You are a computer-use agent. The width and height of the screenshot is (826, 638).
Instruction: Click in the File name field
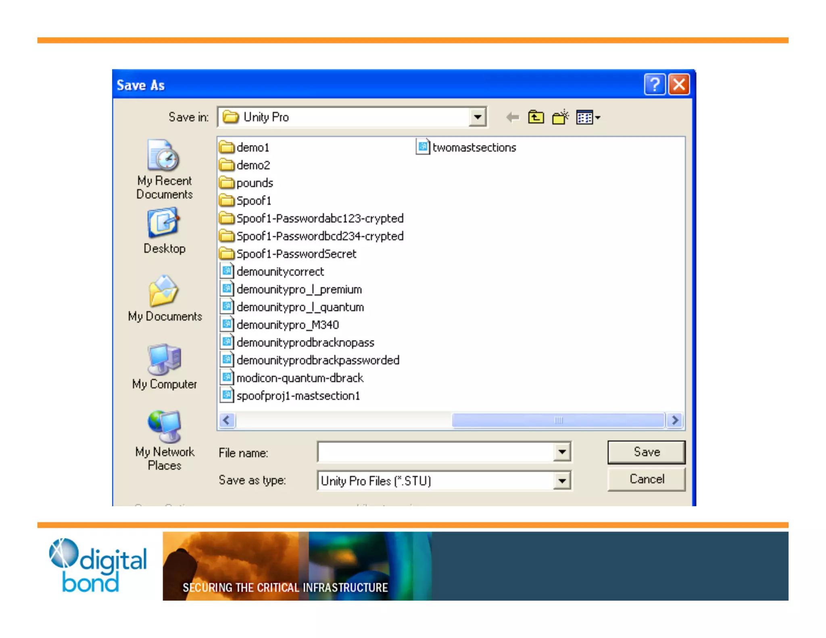pos(436,452)
